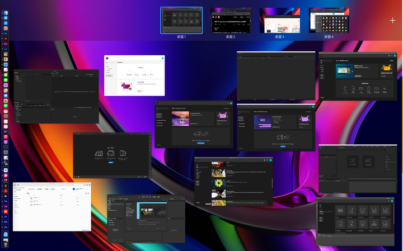The image size is (403, 251).
Task: Launch Telegram from the Dock
Action: click(6, 18)
